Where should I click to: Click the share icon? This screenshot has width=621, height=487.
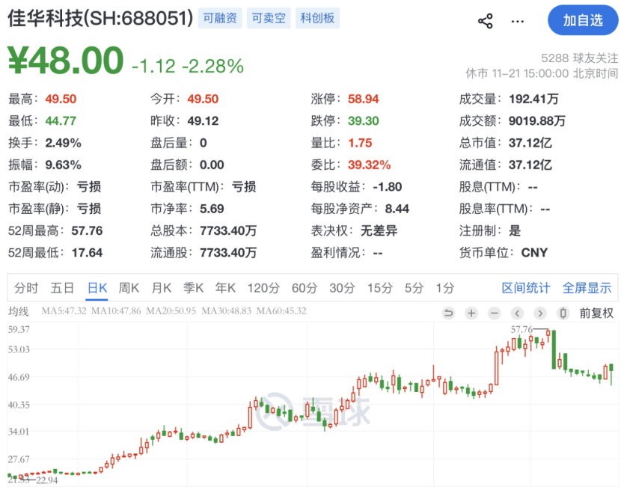(486, 21)
